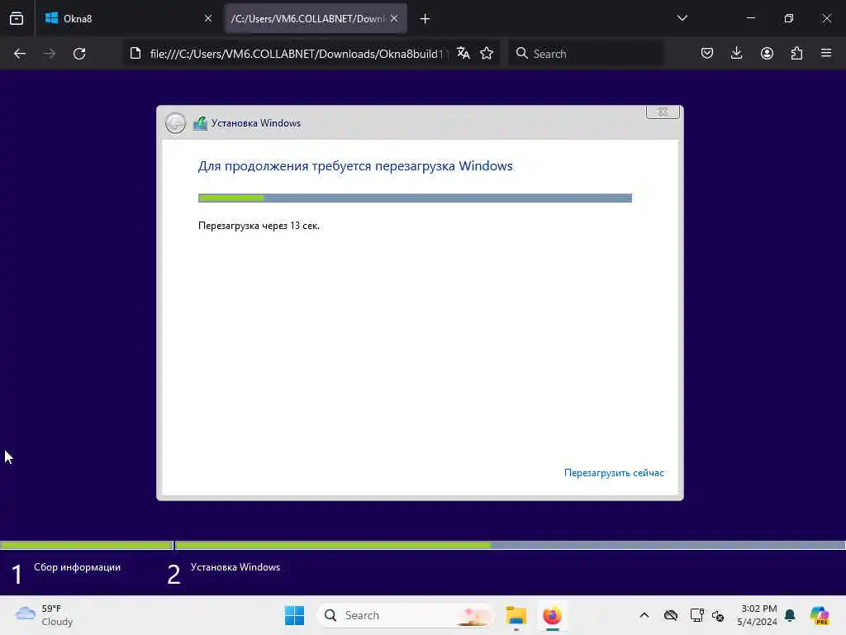Click the step 2 installation progress bar
Image resolution: width=846 pixels, height=635 pixels.
click(x=511, y=546)
